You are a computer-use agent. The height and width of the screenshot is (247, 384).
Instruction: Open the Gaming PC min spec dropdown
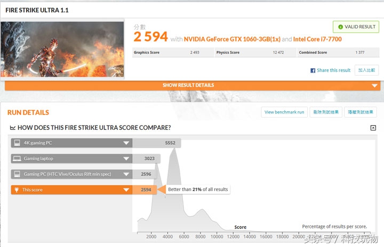tap(126, 174)
